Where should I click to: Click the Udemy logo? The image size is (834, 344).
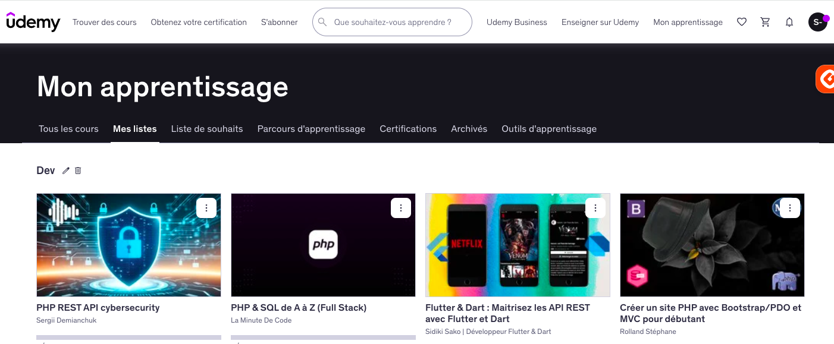(33, 22)
